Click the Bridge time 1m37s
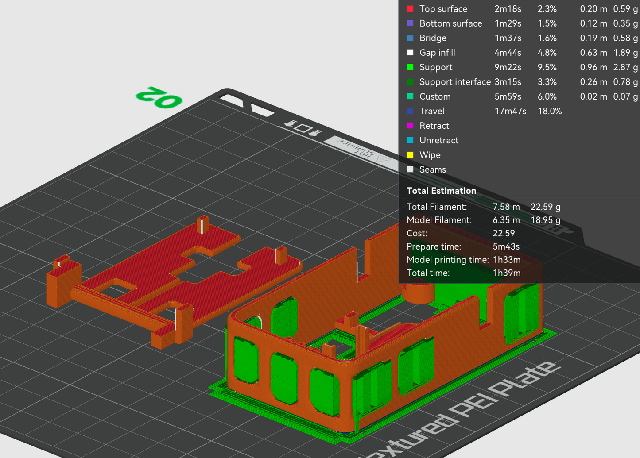This screenshot has height=458, width=640. pos(508,38)
